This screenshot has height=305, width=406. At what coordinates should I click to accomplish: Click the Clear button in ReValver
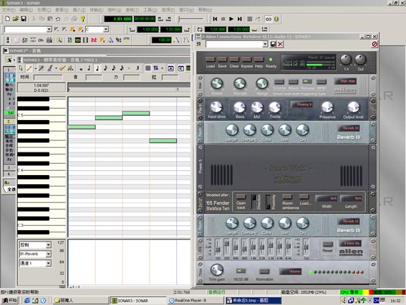pos(234,59)
